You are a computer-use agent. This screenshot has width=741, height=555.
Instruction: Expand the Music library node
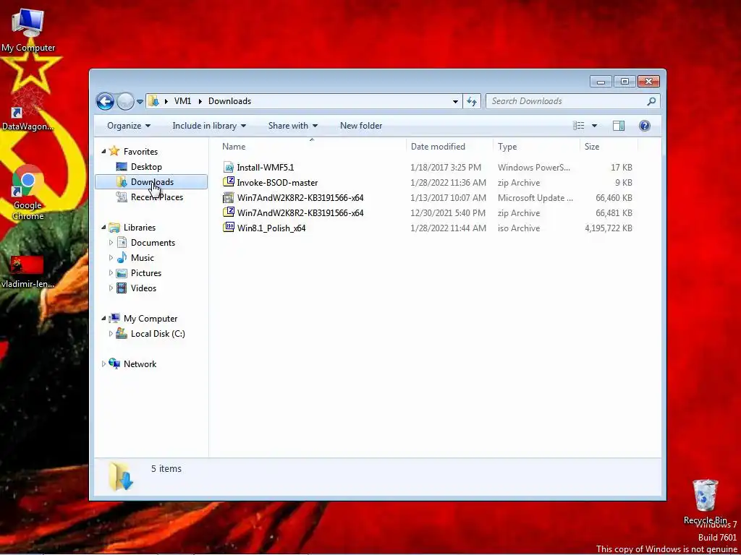(x=111, y=258)
